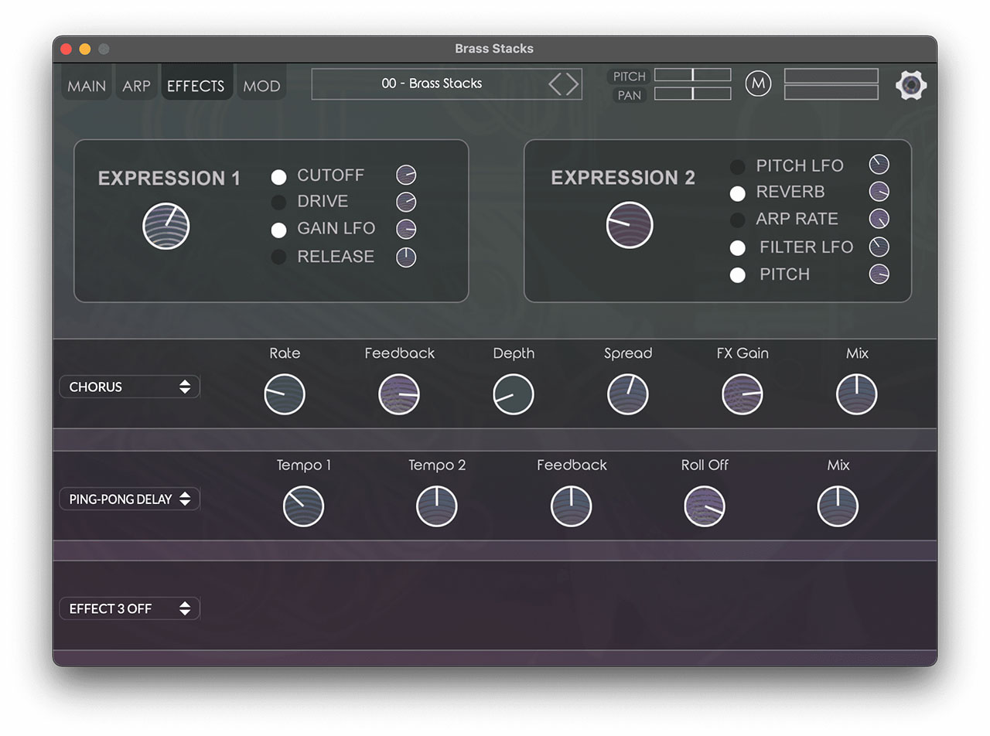Image resolution: width=990 pixels, height=736 pixels.
Task: Enable the DRIVE expression toggle
Action: [278, 203]
